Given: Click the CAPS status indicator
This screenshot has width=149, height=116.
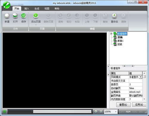Looking at the screenshot, I should tap(122, 112).
